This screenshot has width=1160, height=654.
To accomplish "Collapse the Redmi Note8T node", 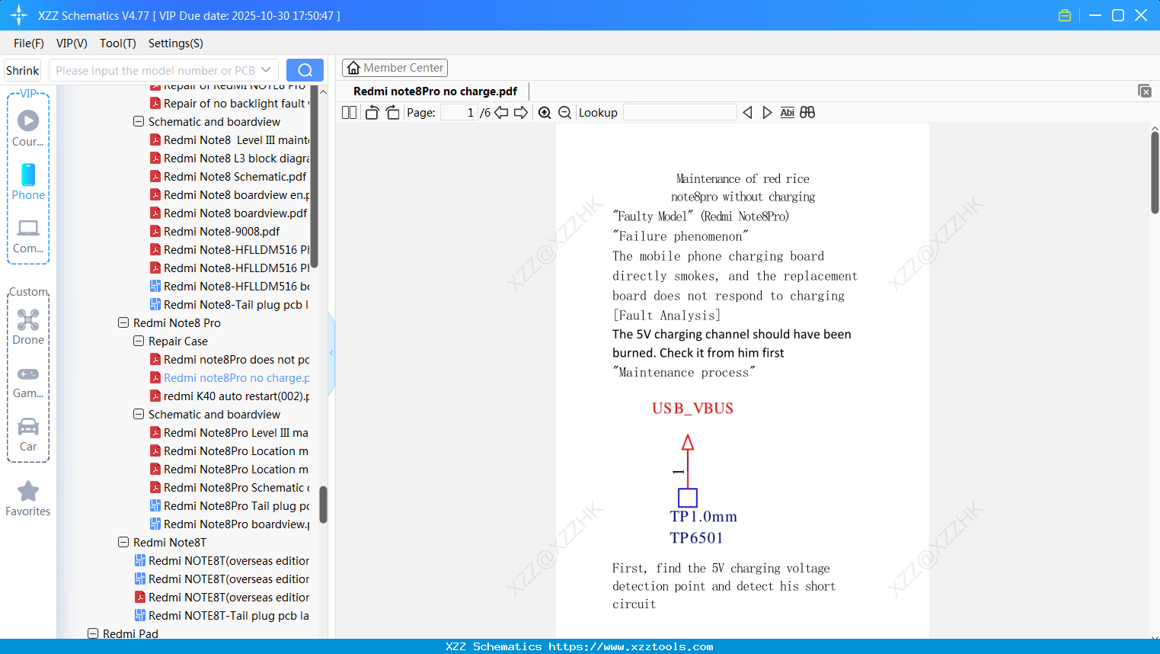I will click(123, 542).
